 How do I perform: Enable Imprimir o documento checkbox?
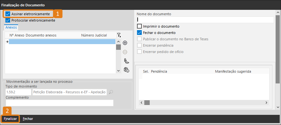pos(139,26)
